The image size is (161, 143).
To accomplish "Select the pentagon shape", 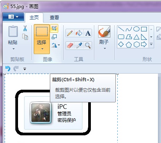I will click(129, 45).
